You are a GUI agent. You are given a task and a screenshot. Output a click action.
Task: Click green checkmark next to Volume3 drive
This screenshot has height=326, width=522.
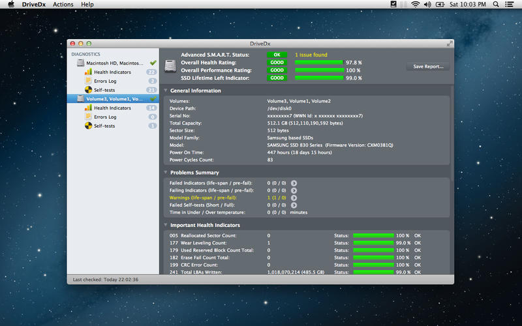point(153,98)
